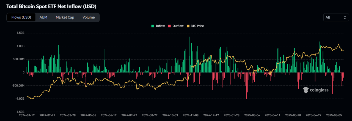The width and height of the screenshot is (352, 121).
Task: Click the yellow BTC Price legend swatch
Action: coord(188,26)
